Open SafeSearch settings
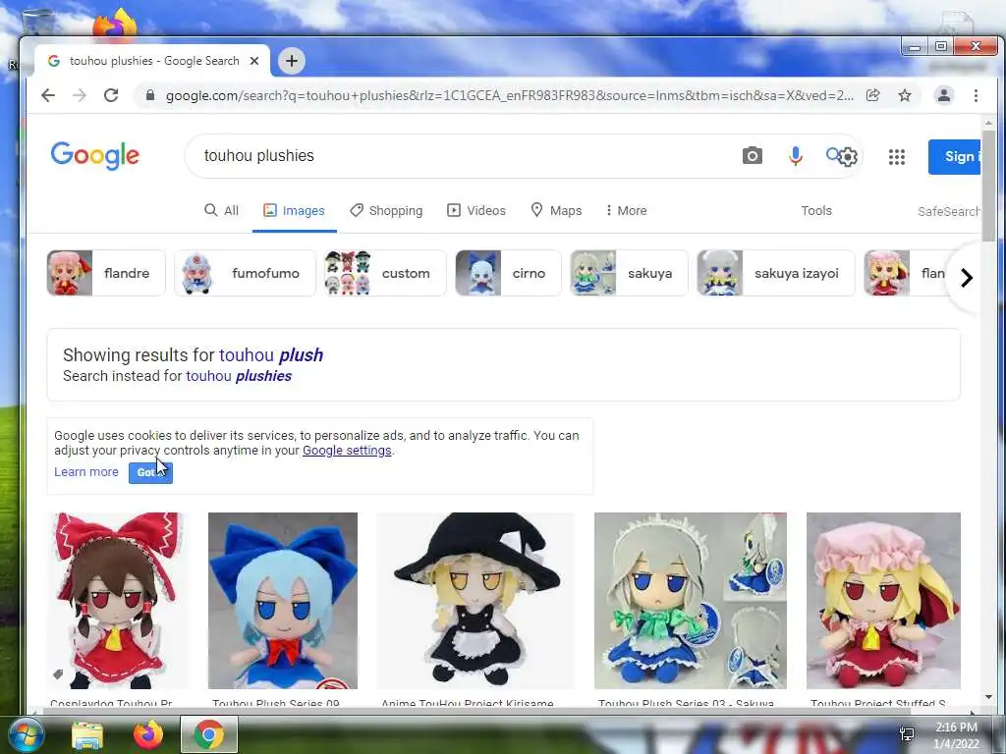This screenshot has width=1006, height=754. coord(949,211)
